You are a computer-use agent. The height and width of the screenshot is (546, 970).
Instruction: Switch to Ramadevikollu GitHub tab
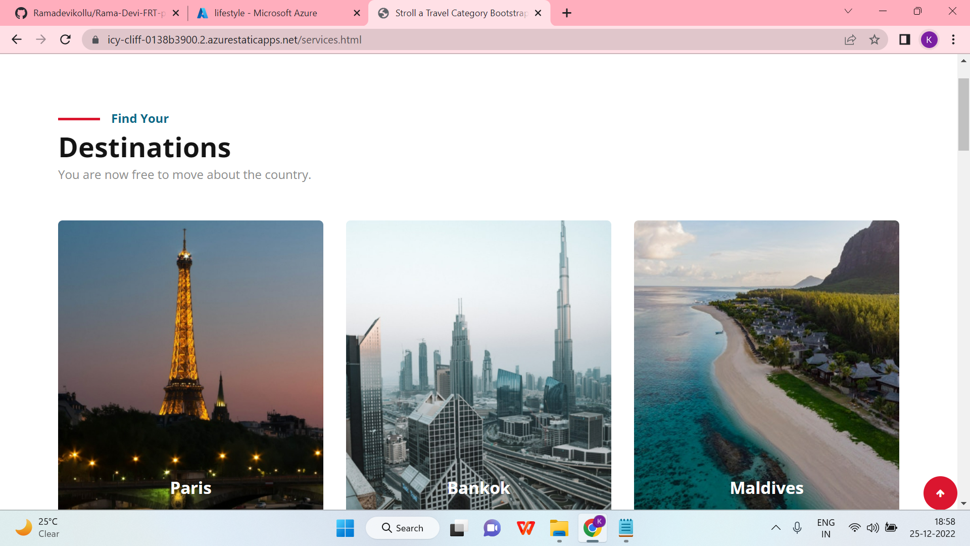pos(99,13)
